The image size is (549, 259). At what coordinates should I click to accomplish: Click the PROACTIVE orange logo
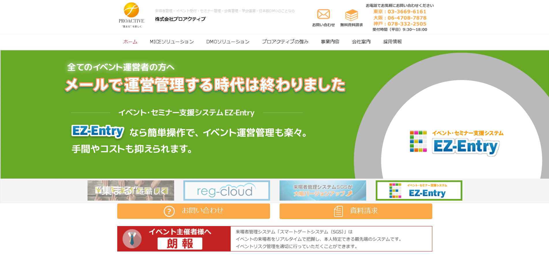click(x=131, y=15)
